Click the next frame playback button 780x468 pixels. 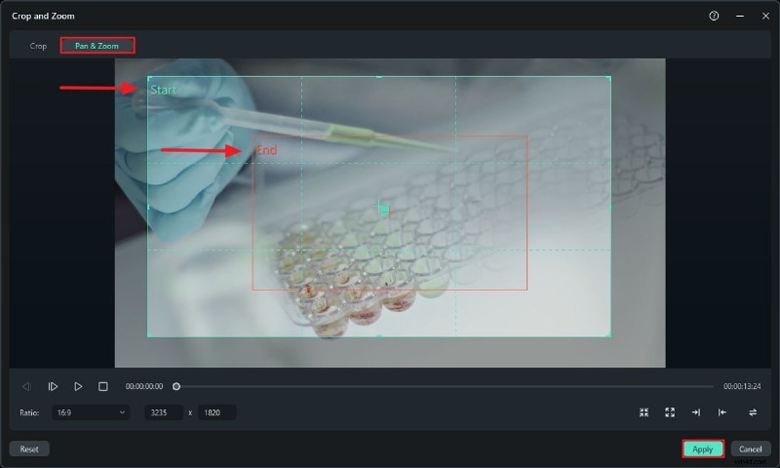54,386
